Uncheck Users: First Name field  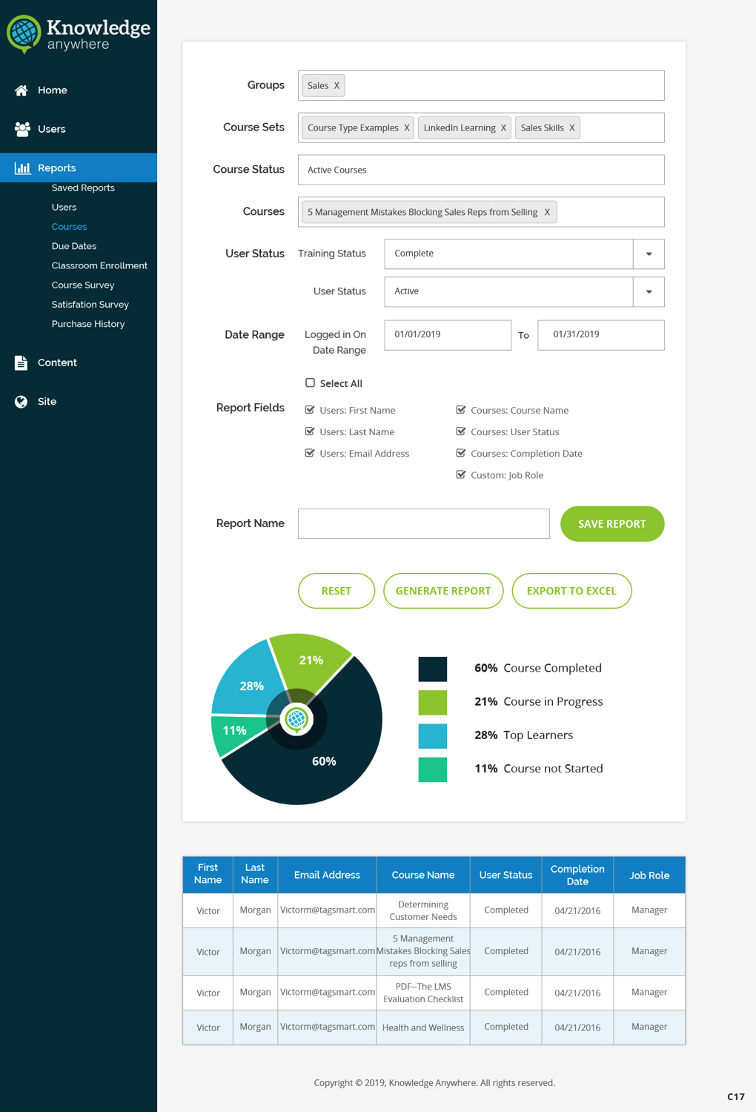pyautogui.click(x=310, y=410)
